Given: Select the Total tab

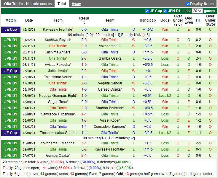Looking at the screenshot, I should point(62,4).
